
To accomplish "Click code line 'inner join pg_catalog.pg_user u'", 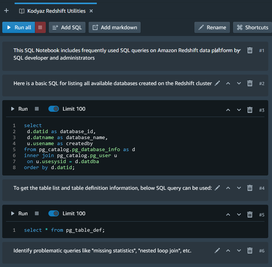I will [71, 156].
